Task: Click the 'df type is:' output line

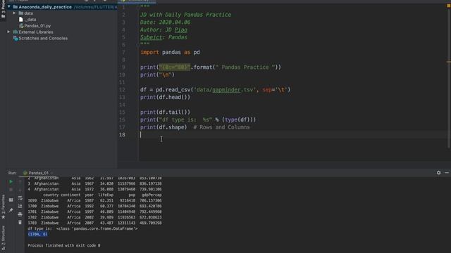Action: click(82, 228)
